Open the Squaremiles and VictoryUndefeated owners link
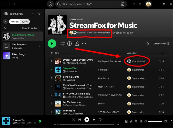 point(94,33)
